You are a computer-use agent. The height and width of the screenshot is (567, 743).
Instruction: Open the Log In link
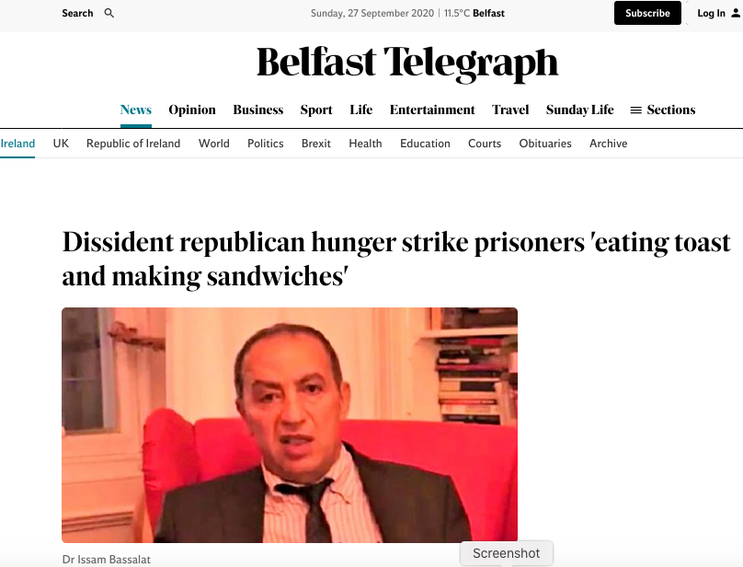tap(711, 13)
